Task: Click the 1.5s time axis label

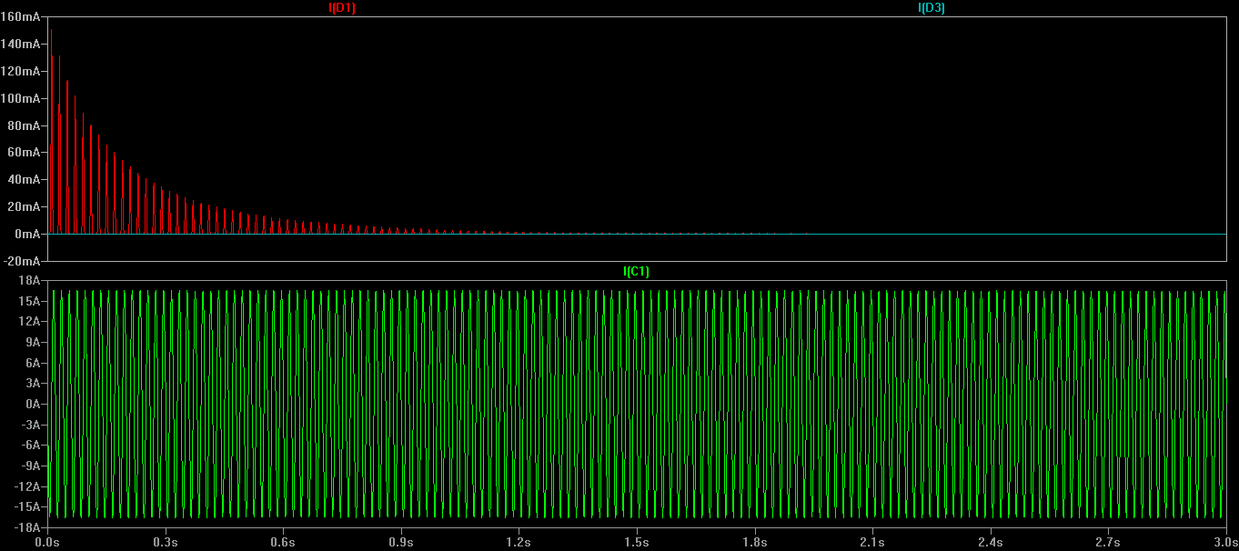Action: 637,542
